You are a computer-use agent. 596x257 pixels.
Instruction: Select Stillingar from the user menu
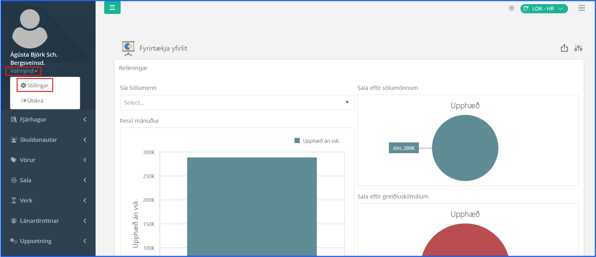tap(35, 85)
